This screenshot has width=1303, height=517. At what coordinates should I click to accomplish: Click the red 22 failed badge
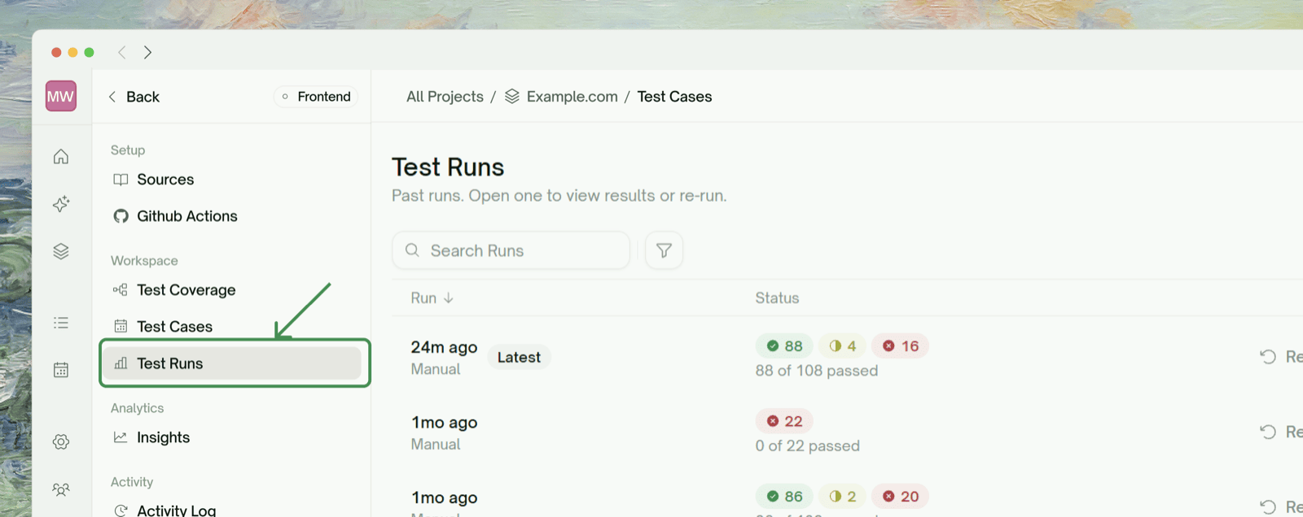point(784,421)
